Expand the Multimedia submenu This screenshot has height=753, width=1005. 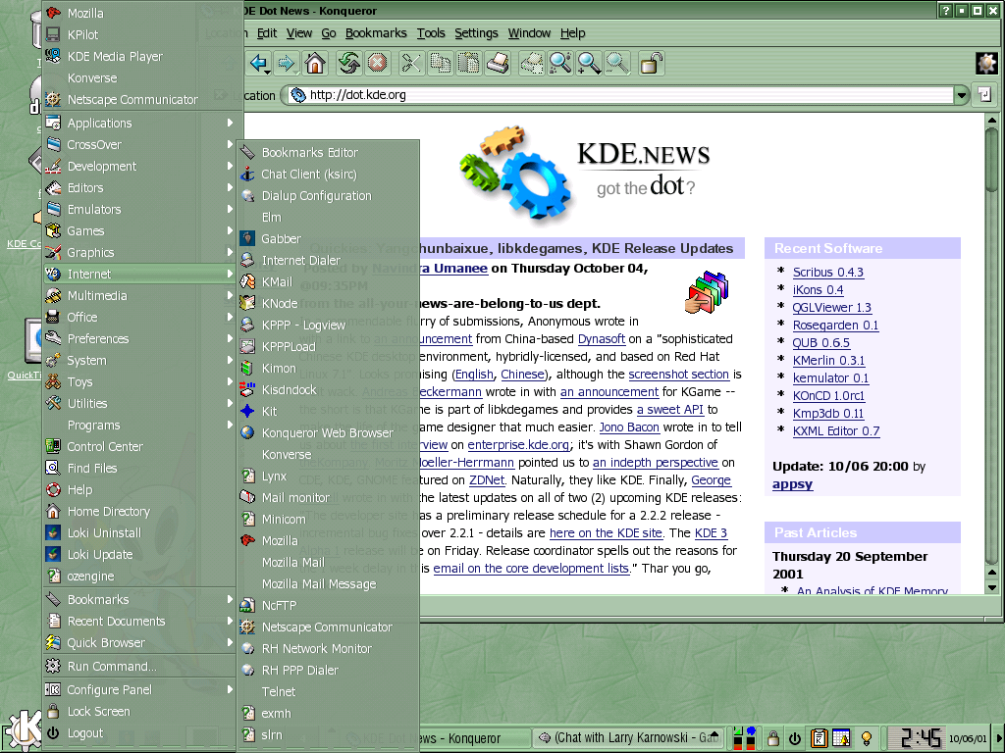pos(139,295)
